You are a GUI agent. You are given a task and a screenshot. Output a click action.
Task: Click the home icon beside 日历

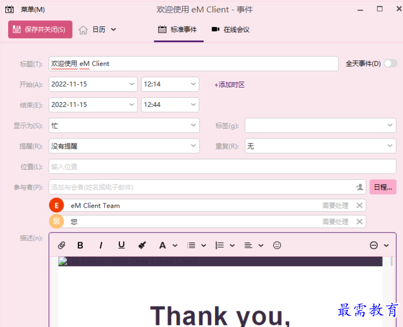[x=83, y=30]
